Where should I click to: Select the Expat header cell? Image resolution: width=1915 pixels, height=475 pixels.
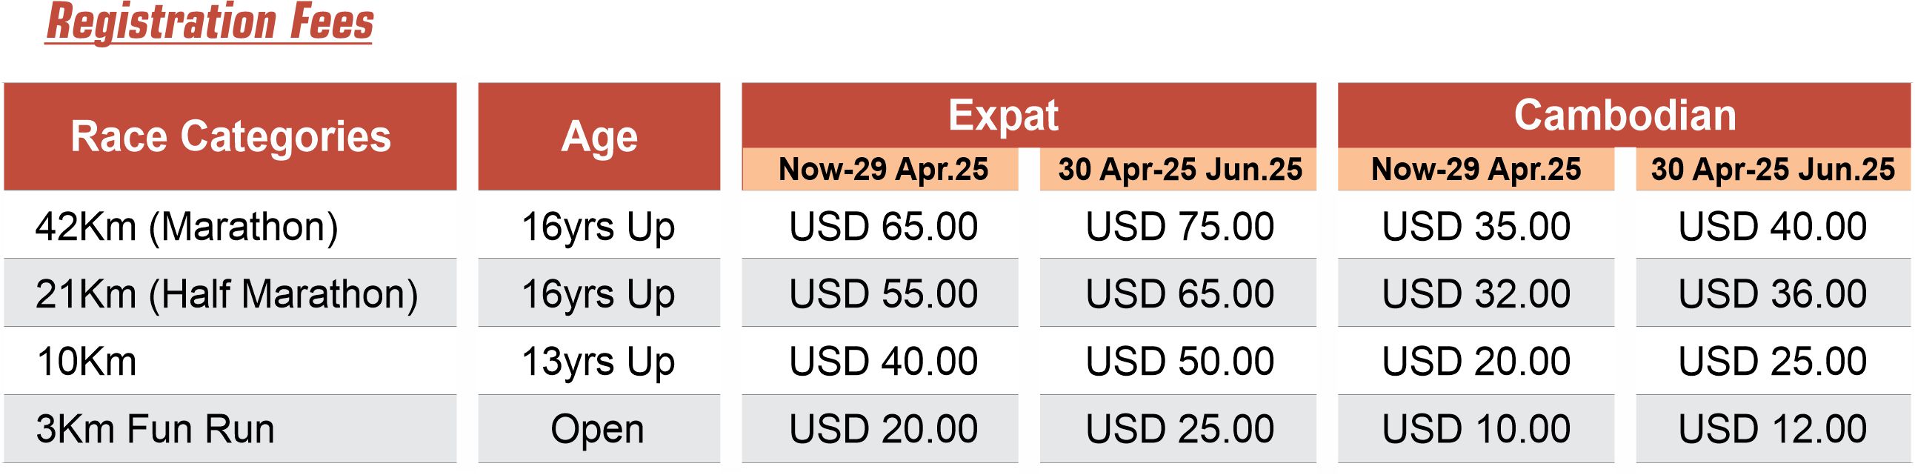click(1029, 115)
